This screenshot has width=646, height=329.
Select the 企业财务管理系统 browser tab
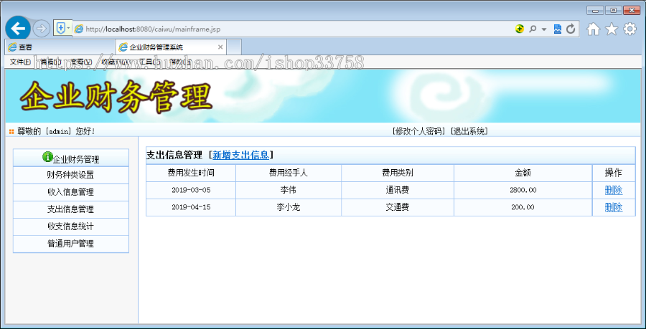click(172, 47)
